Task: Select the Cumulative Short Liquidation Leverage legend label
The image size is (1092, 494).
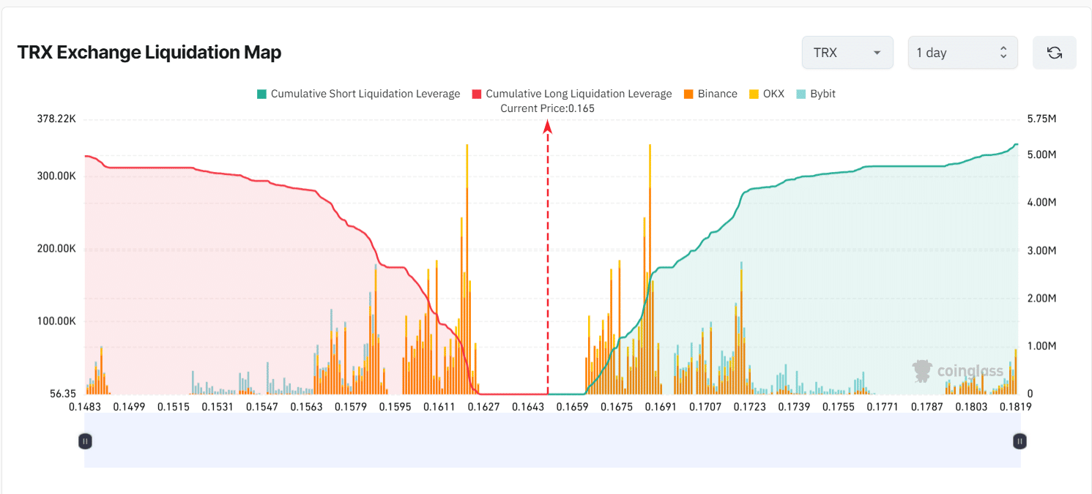Action: [365, 94]
